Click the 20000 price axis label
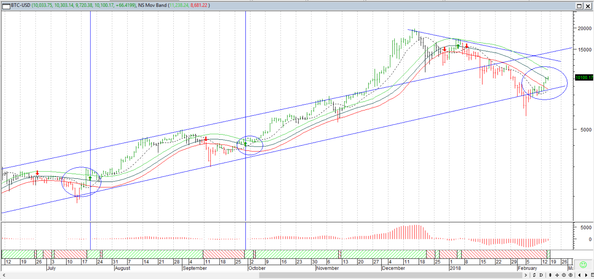The width and height of the screenshot is (594, 279). [585, 28]
